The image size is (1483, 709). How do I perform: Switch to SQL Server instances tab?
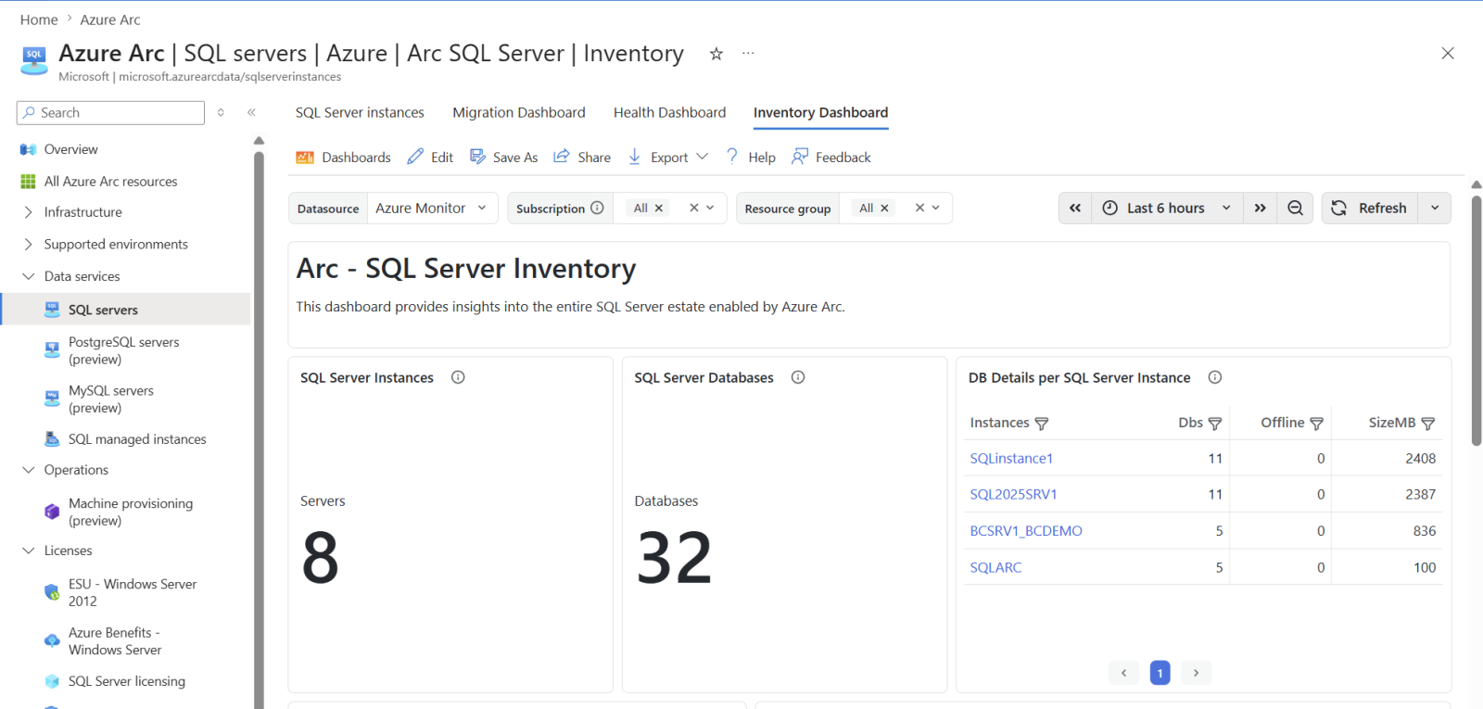pos(360,113)
